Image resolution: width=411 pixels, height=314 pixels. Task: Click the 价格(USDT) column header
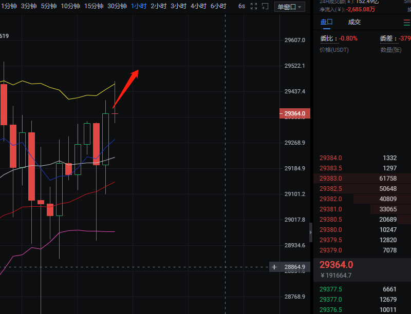[x=334, y=50]
